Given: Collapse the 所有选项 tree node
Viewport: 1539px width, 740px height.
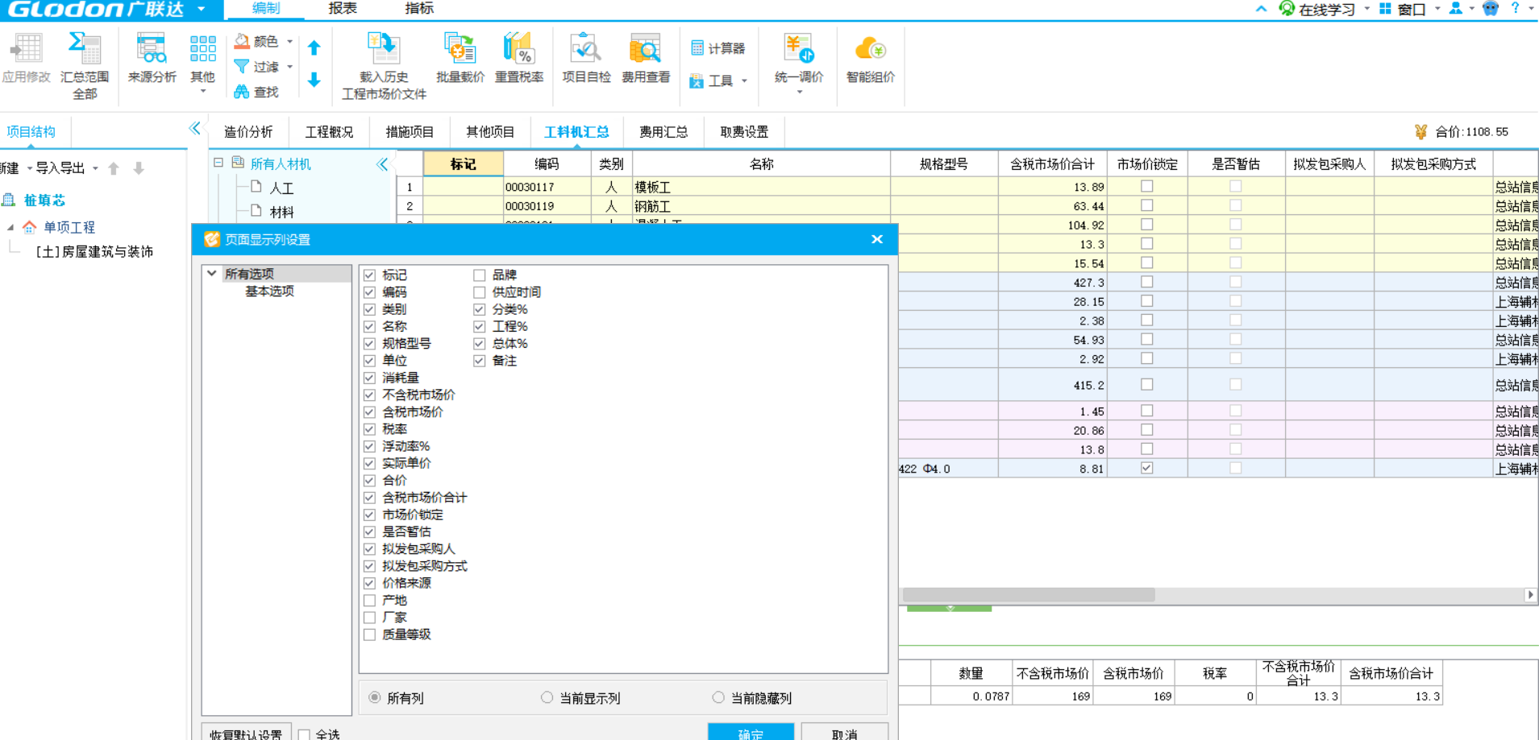Looking at the screenshot, I should pos(212,274).
